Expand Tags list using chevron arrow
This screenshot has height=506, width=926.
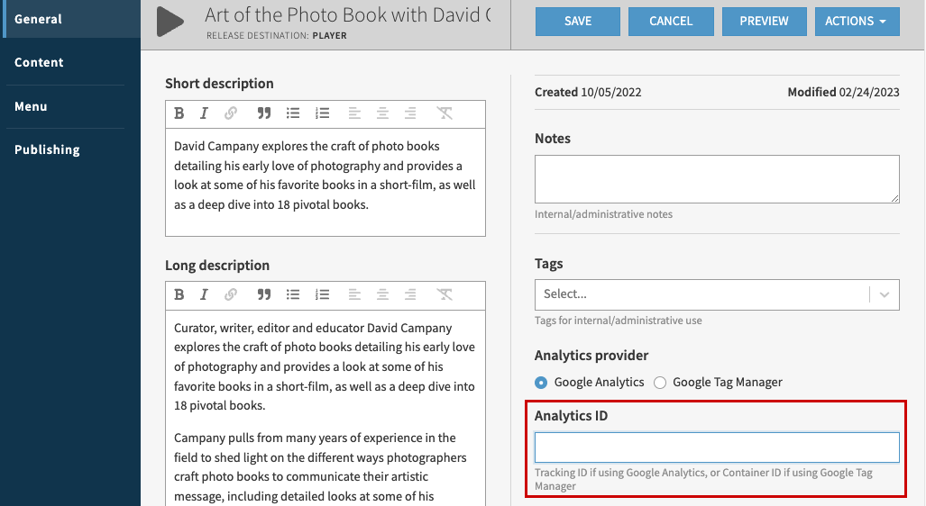(x=884, y=294)
